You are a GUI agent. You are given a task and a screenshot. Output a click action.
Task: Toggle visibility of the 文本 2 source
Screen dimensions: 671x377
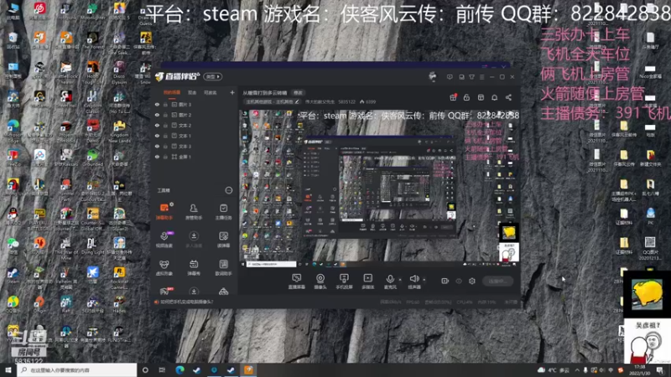pos(157,125)
